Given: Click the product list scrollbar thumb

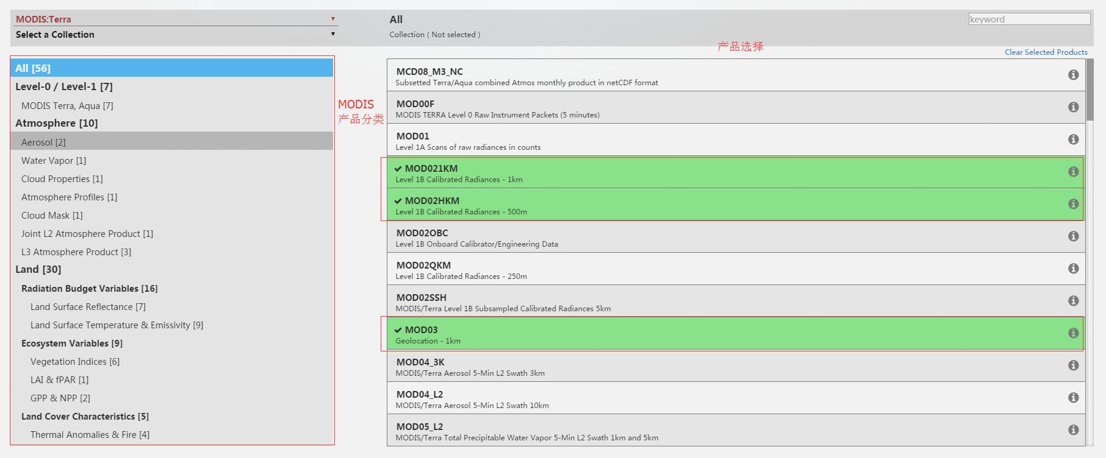Looking at the screenshot, I should [1090, 90].
